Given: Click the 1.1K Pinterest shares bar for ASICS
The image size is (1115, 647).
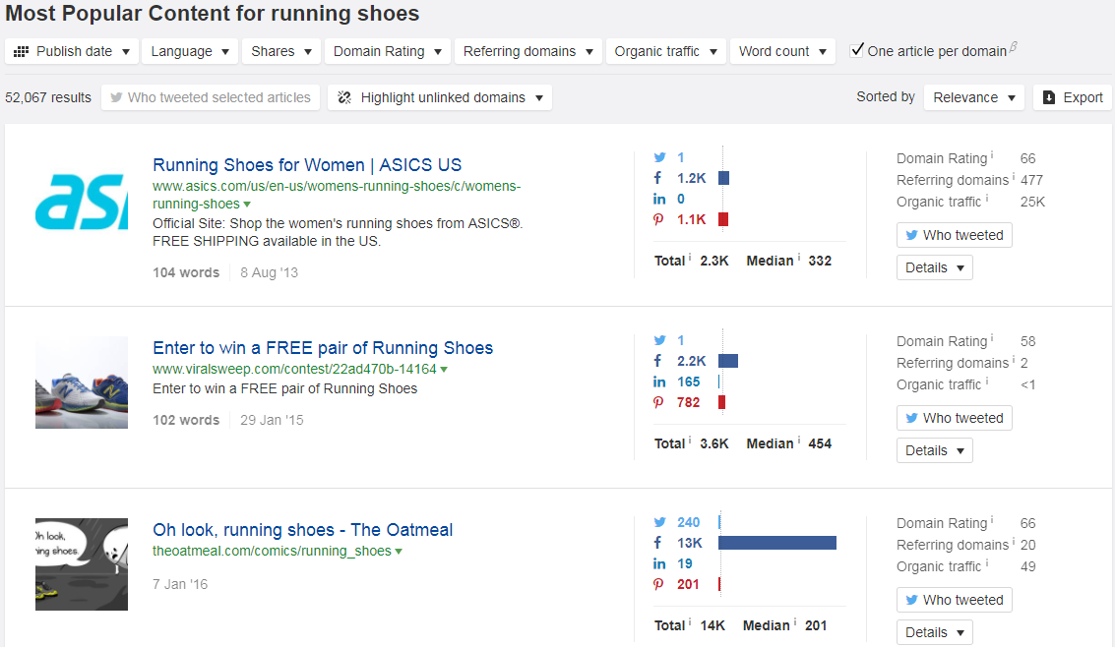Looking at the screenshot, I should click(x=723, y=219).
